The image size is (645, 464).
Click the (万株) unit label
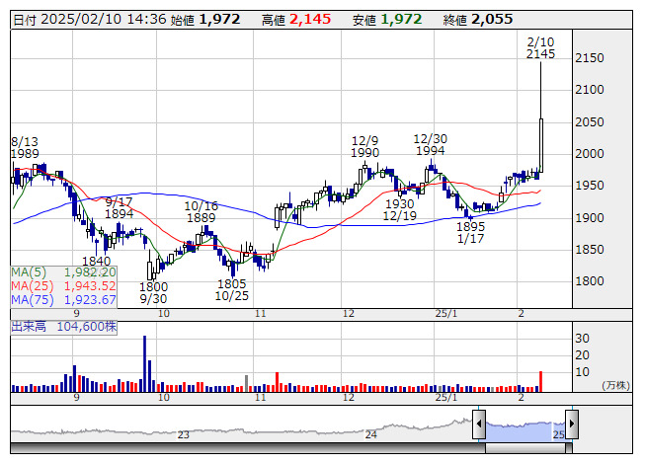615,385
